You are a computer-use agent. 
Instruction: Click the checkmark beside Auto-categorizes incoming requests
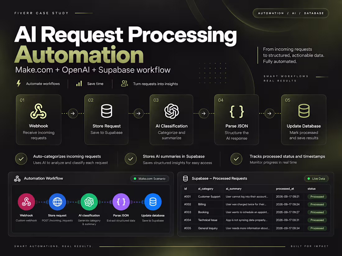21,159
